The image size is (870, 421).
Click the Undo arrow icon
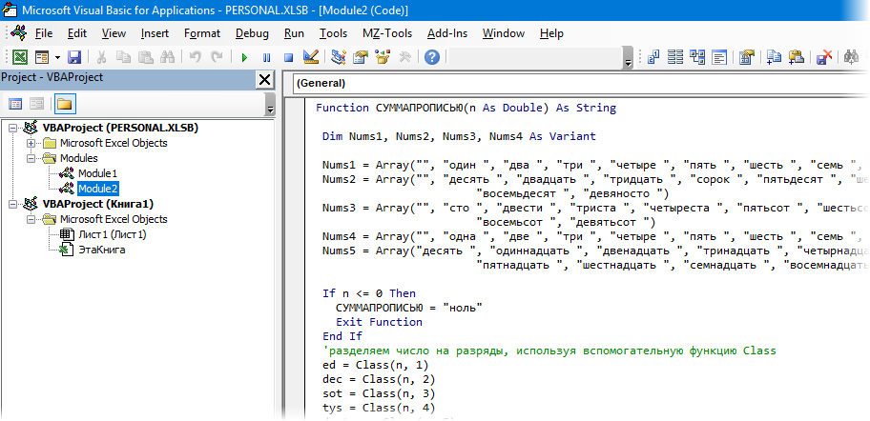(x=196, y=57)
